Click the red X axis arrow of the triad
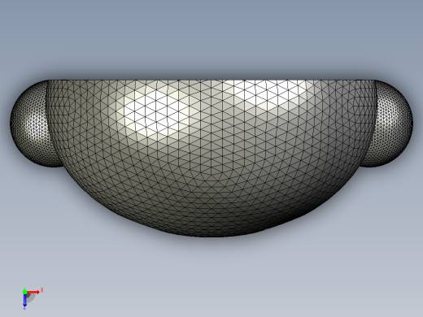Image resolution: width=423 pixels, height=317 pixels. click(x=33, y=292)
